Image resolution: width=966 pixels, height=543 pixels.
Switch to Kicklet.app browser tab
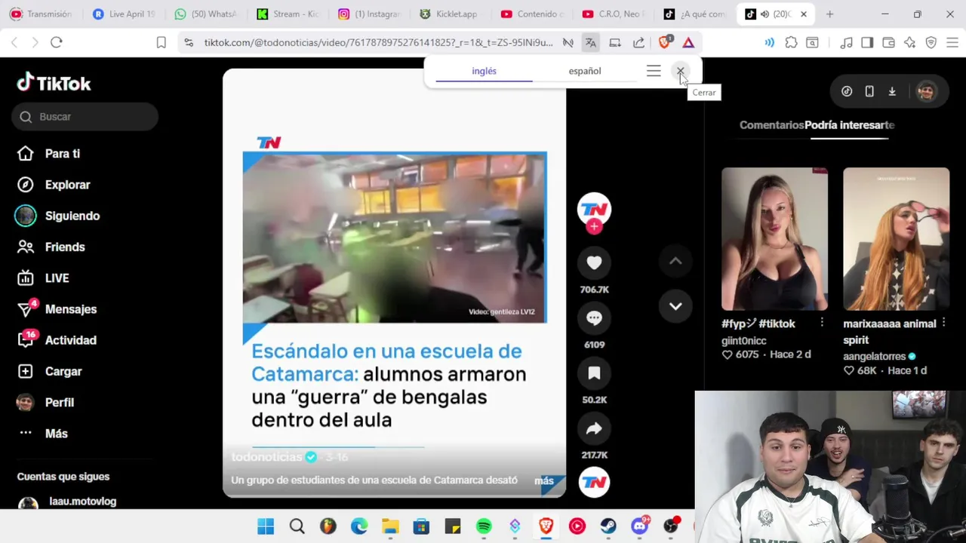pyautogui.click(x=451, y=14)
